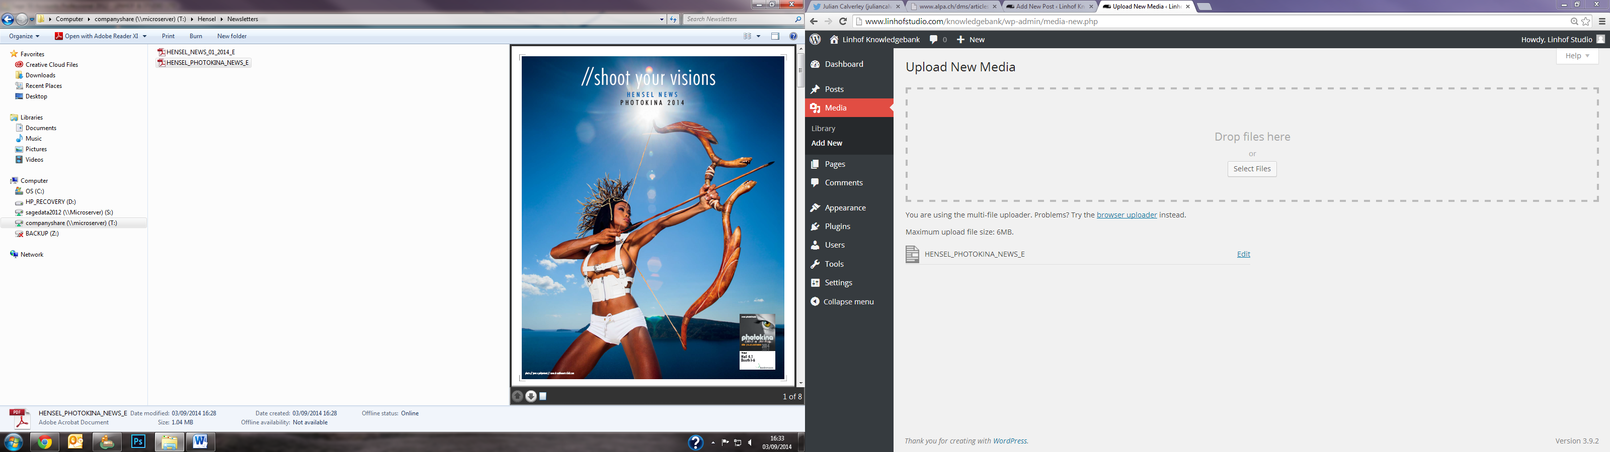Select BACKUP (Z:) drive
The image size is (1610, 452).
tap(37, 234)
